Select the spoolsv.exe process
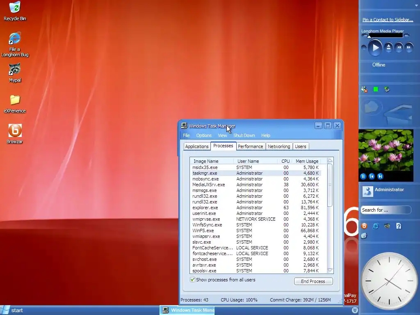This screenshot has height=315, width=420. (256, 271)
